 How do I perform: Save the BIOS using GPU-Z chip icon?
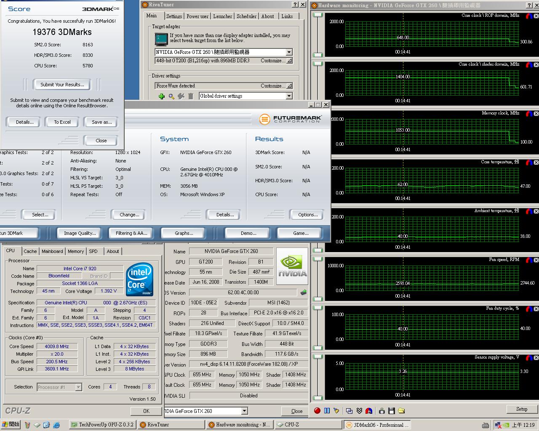[304, 292]
